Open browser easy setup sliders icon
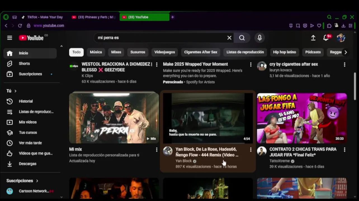 pyautogui.click(x=350, y=26)
